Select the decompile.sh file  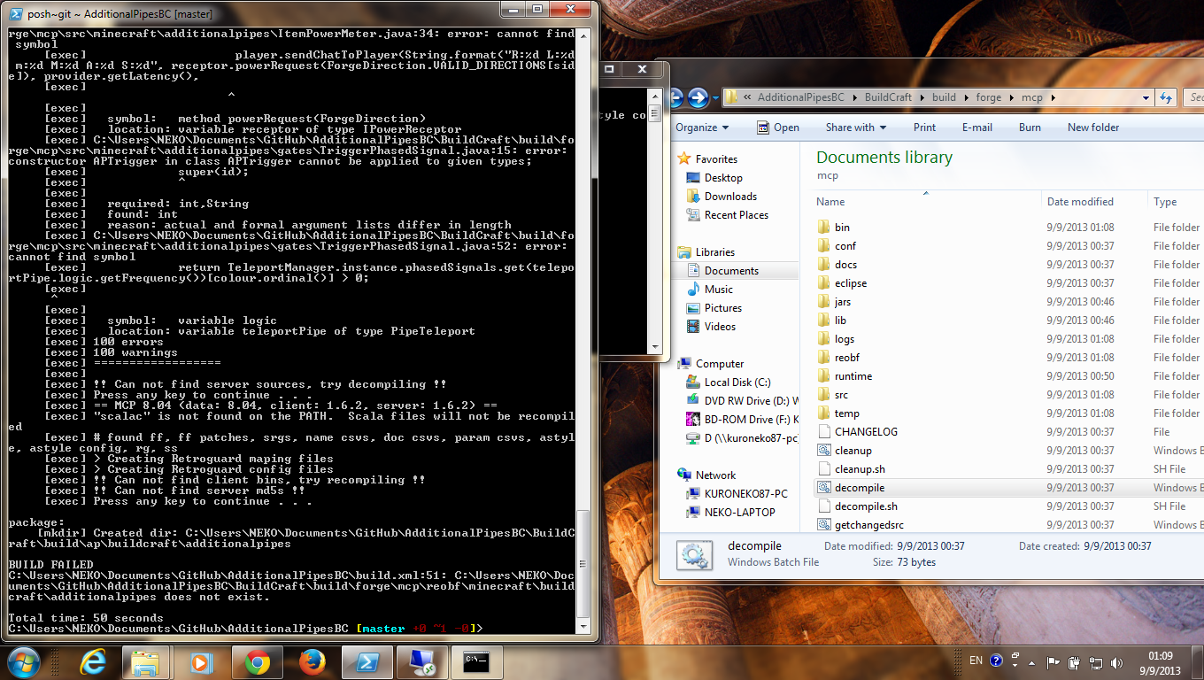(866, 506)
